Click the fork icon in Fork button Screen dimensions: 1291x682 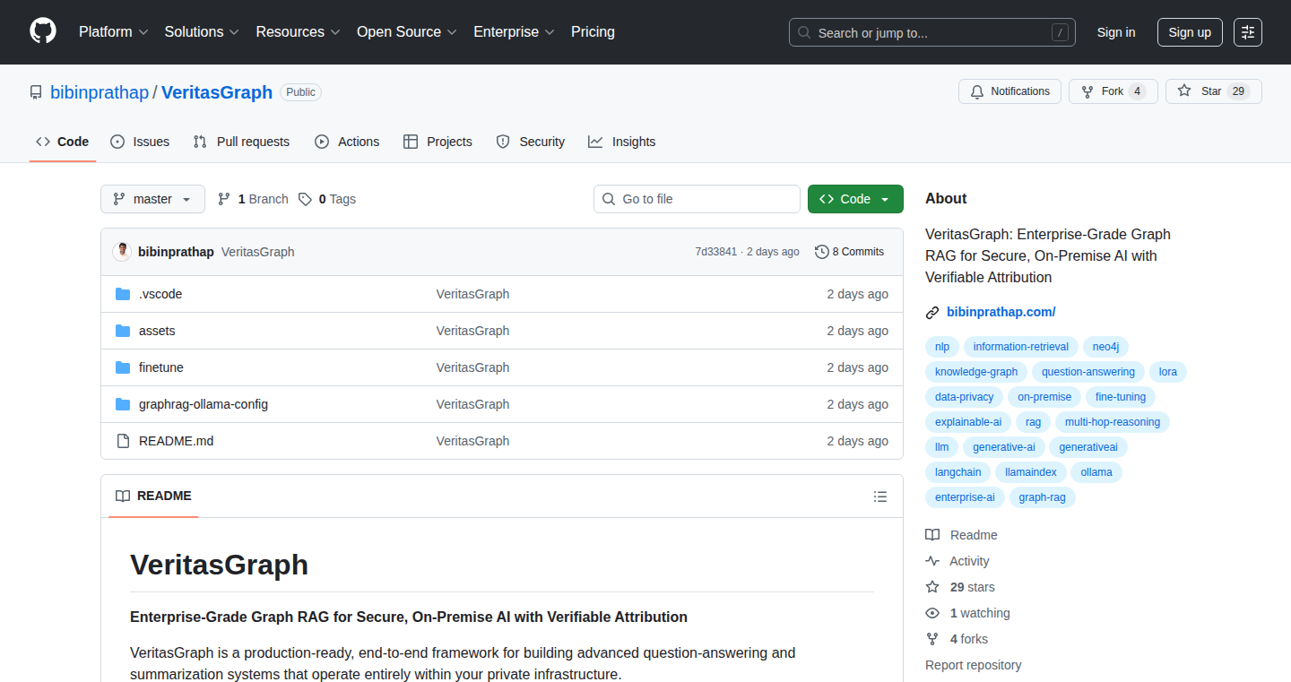[1087, 91]
